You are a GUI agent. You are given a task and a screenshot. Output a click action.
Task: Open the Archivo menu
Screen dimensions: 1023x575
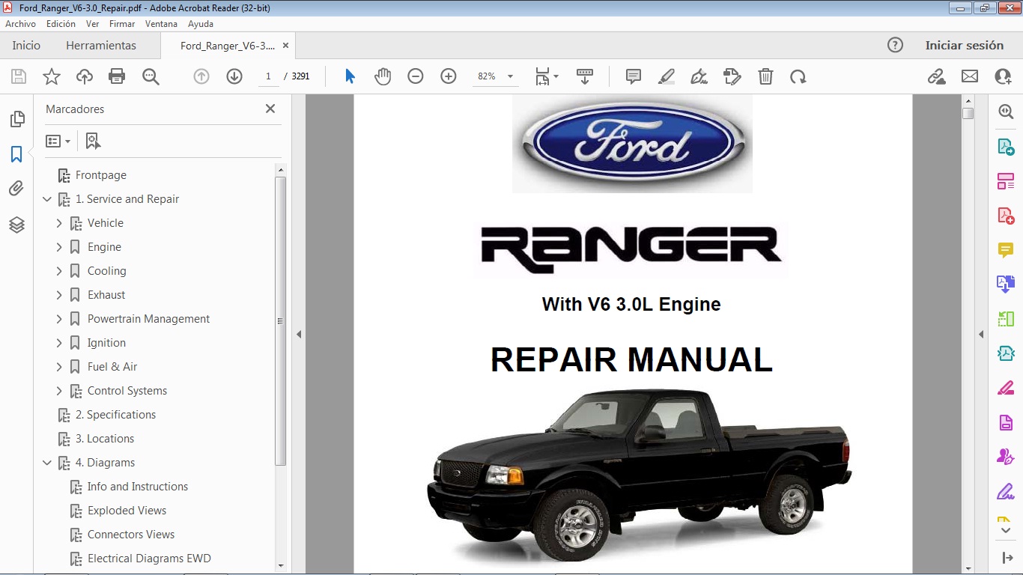[20, 23]
